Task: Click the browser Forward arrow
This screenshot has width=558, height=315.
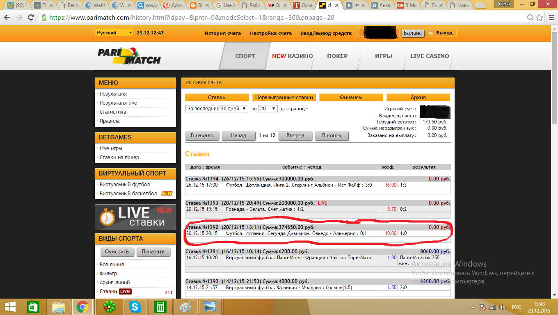Action: click(19, 18)
